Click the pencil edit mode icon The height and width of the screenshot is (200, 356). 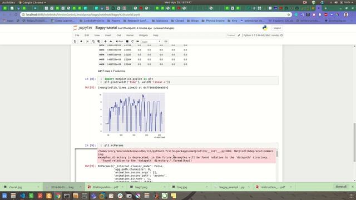coord(239,36)
